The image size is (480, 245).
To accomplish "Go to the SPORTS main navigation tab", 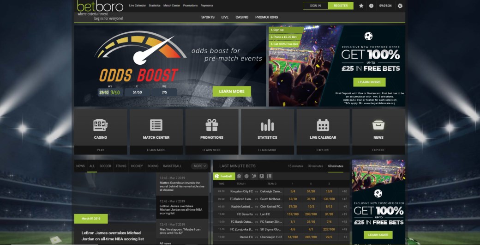I will click(208, 17).
